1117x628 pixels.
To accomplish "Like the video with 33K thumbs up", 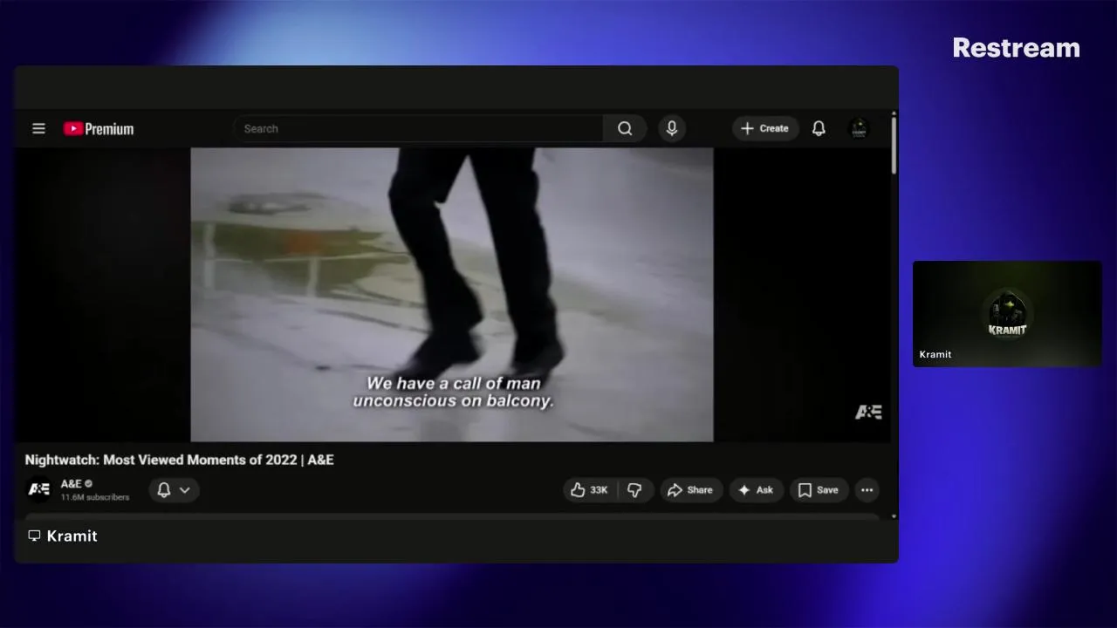I will click(590, 490).
